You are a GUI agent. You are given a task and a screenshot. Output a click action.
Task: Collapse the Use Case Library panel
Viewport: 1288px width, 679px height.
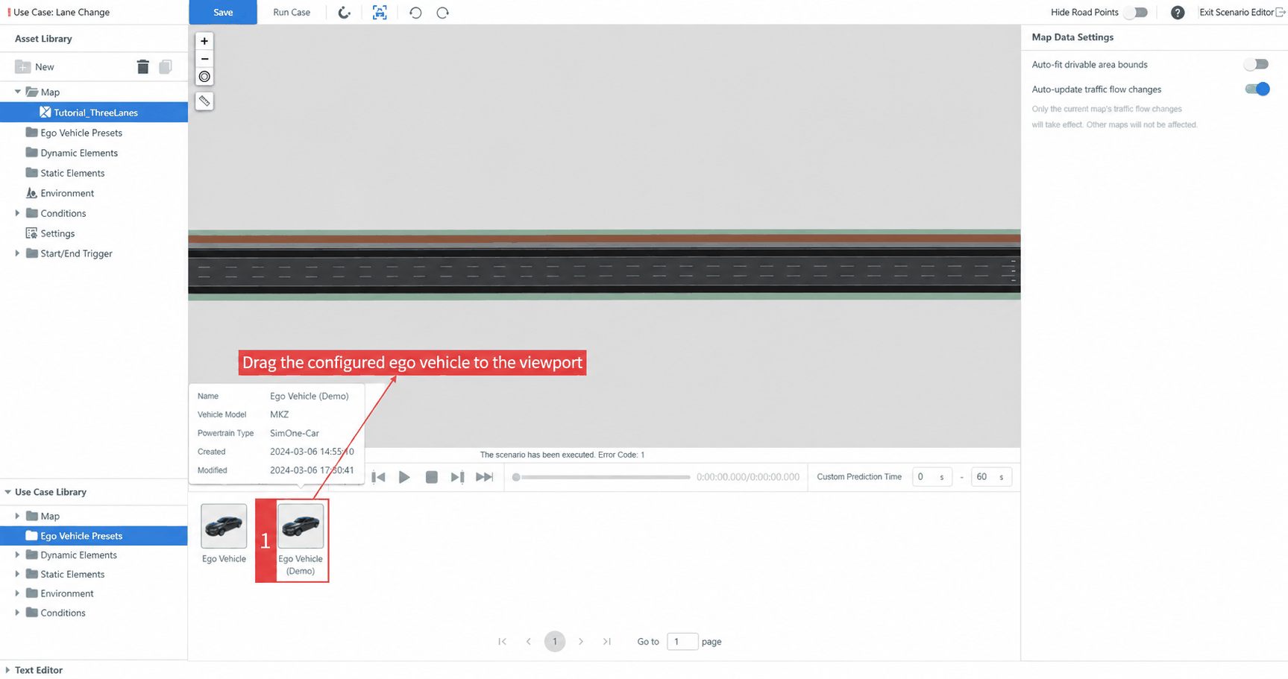pos(7,492)
